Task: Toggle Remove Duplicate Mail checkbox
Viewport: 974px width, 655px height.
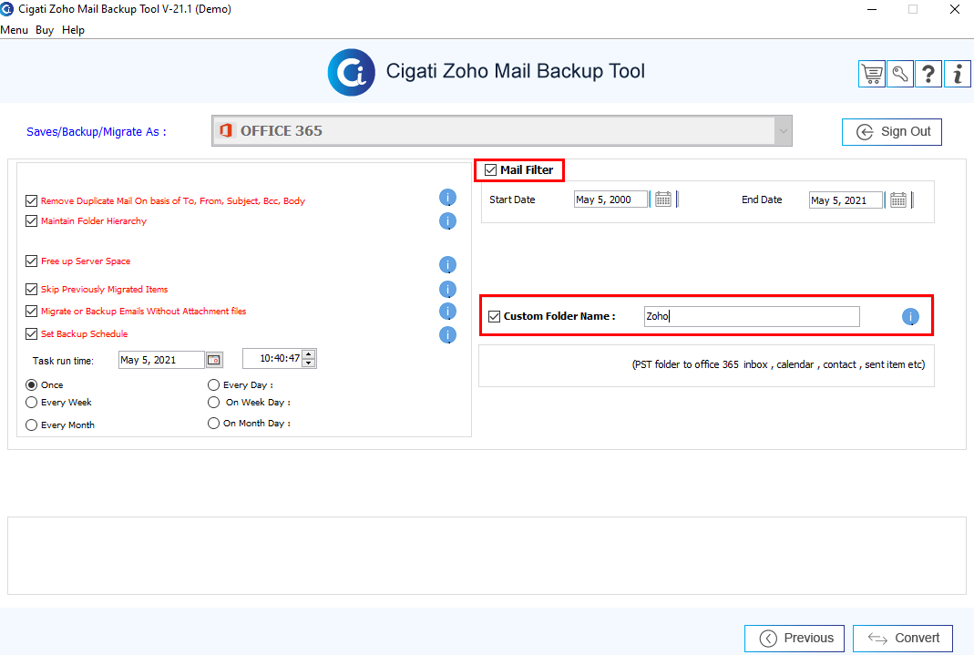Action: 32,200
